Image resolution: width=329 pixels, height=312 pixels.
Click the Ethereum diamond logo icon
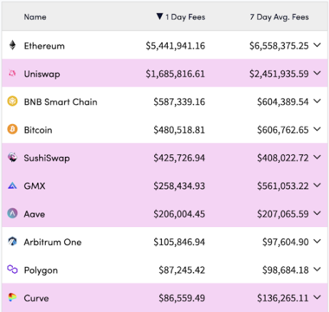(13, 45)
